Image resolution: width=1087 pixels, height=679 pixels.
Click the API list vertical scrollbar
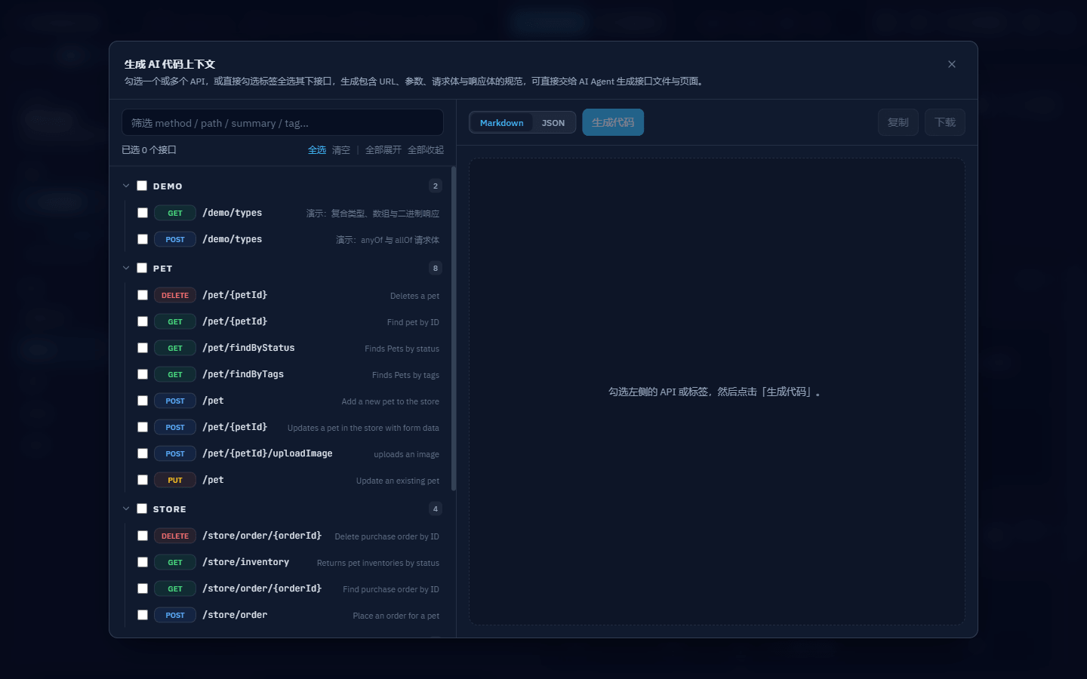click(453, 328)
